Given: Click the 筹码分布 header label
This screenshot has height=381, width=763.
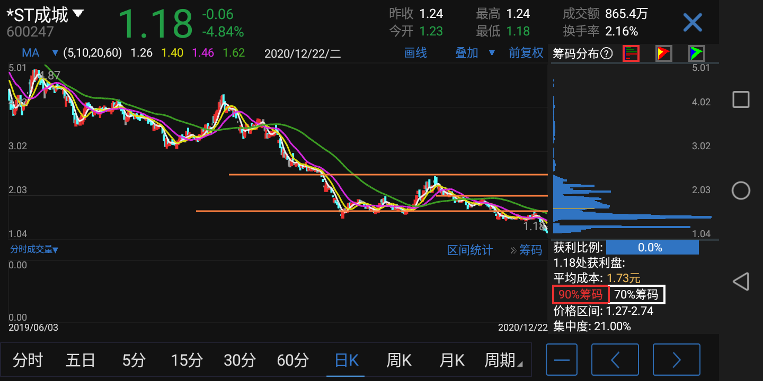Looking at the screenshot, I should pos(575,53).
